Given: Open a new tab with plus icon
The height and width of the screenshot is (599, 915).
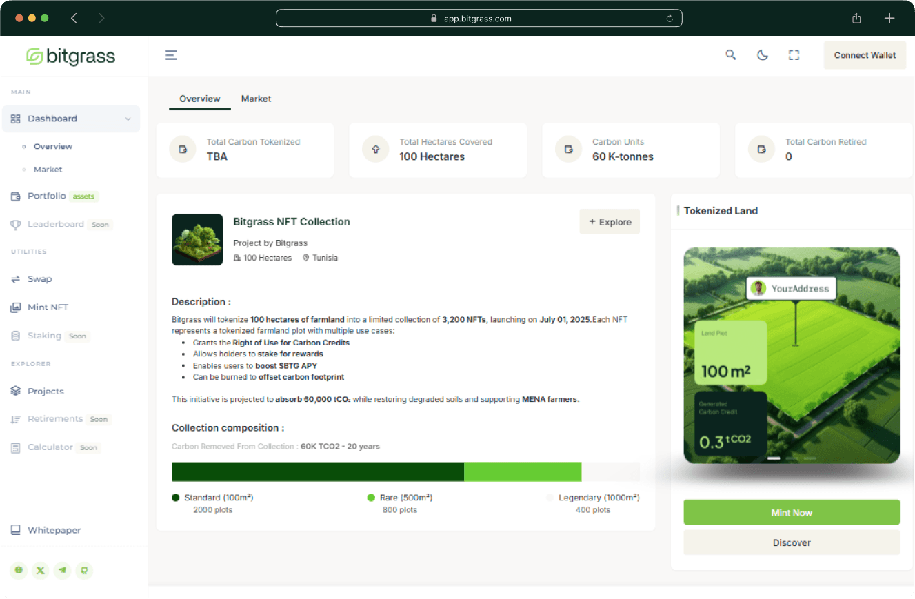Looking at the screenshot, I should point(889,19).
